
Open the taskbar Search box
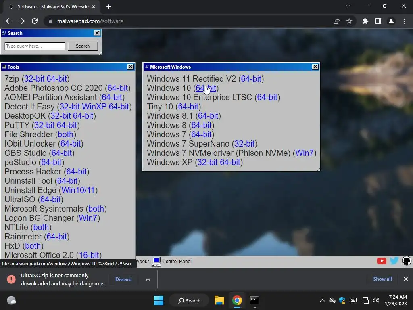(190, 300)
